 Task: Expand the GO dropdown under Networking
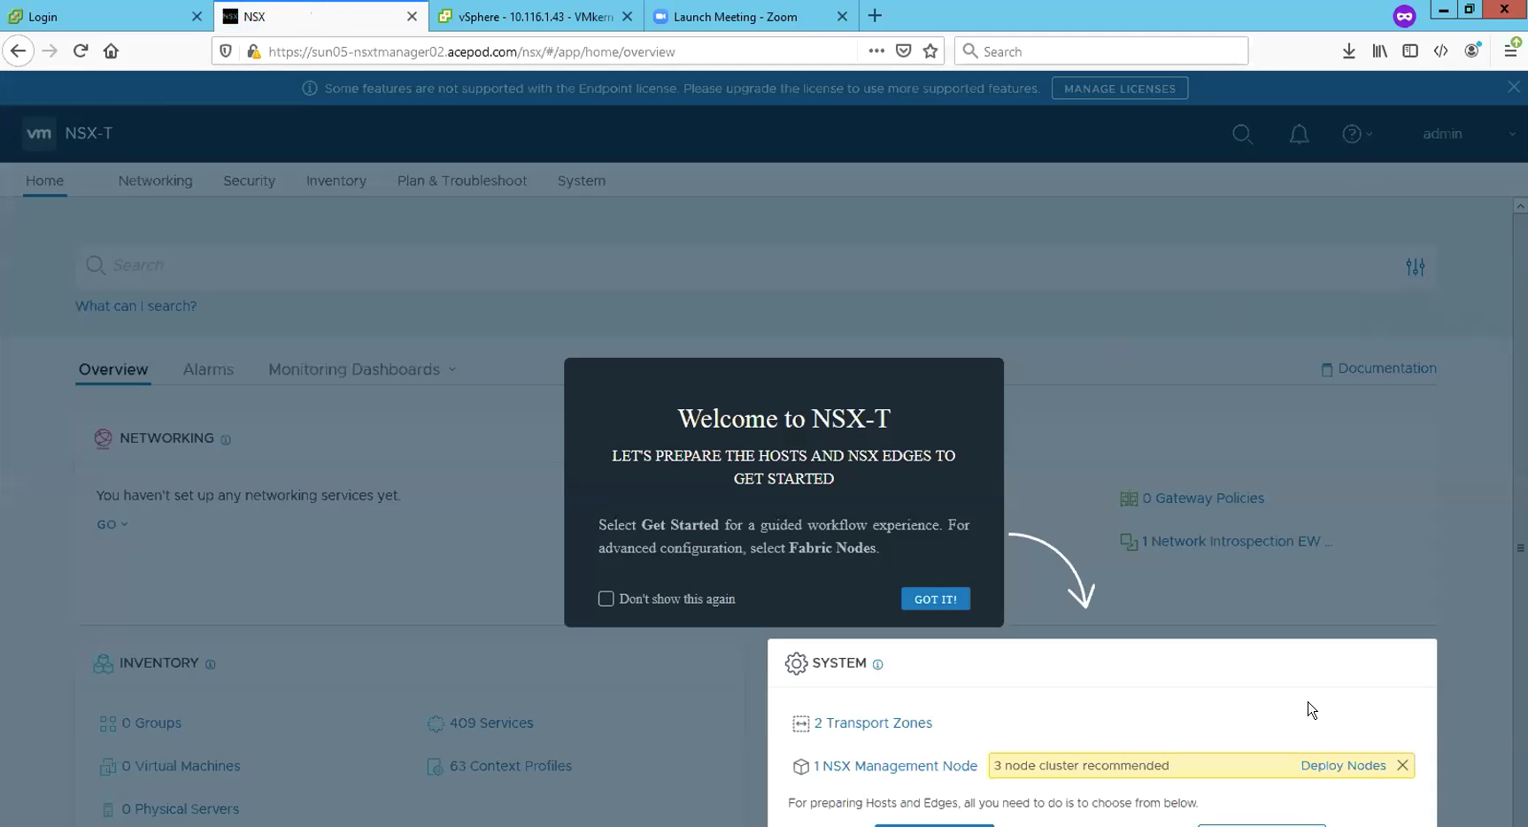pyautogui.click(x=112, y=524)
